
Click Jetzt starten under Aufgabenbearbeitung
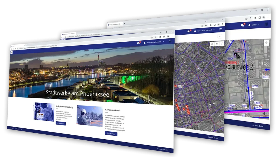60,123
